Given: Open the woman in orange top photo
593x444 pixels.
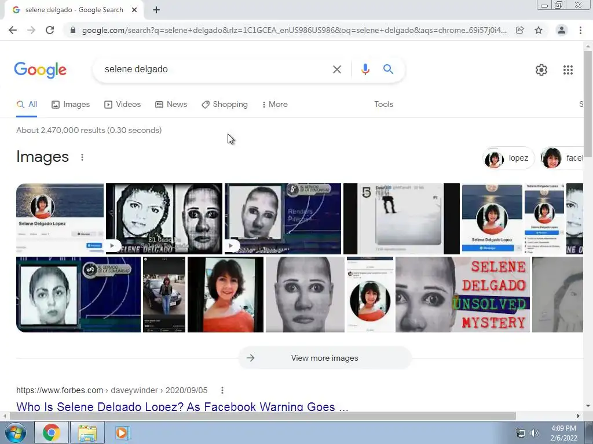Looking at the screenshot, I should pyautogui.click(x=225, y=294).
